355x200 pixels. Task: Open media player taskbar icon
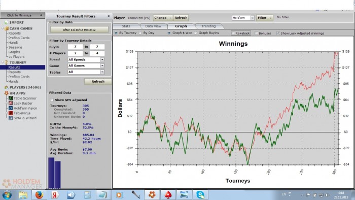coord(119,195)
